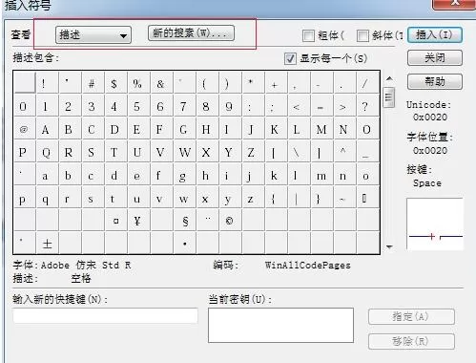The height and width of the screenshot is (363, 476).
Task: Select the space character cell in the grid
Action: (25, 82)
